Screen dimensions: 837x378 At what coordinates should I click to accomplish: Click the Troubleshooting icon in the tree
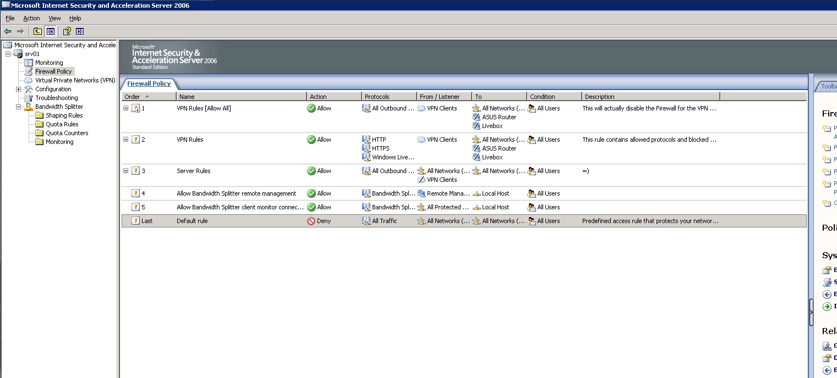tap(29, 98)
